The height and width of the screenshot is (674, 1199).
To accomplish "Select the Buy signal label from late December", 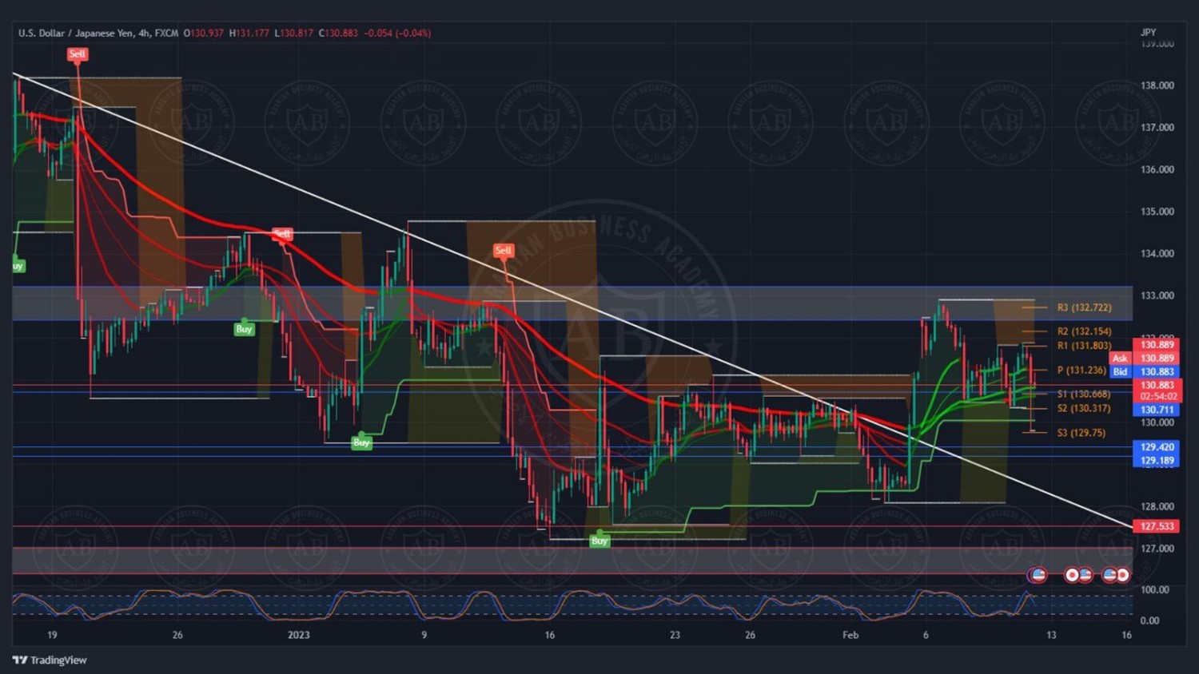I will 244,329.
